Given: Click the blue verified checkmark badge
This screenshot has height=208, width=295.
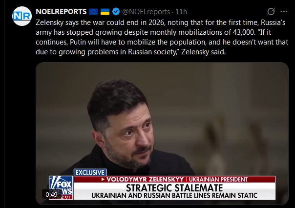Looking at the screenshot, I should pos(116,12).
